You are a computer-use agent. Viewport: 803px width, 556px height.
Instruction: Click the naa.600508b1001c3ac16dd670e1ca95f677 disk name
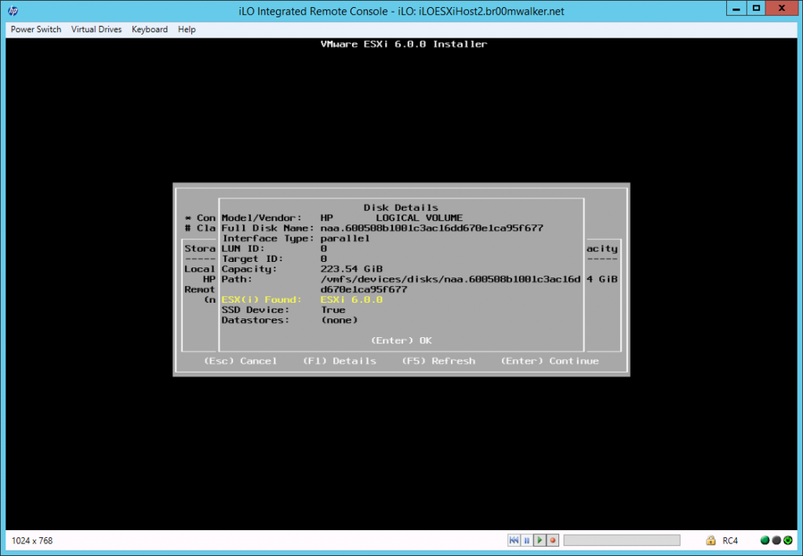tap(432, 228)
